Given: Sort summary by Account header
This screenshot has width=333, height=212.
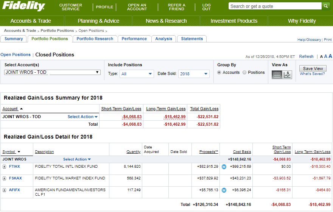Looking at the screenshot, I should pos(12,109).
